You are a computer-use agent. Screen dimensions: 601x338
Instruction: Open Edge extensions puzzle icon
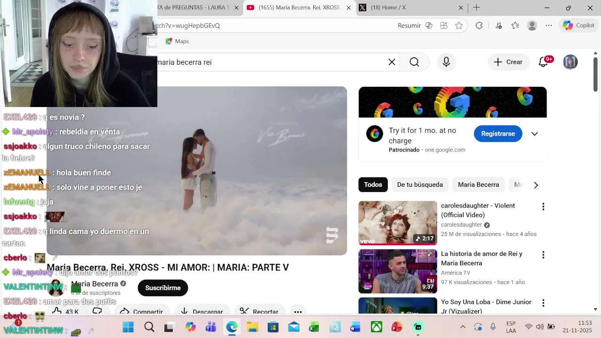pos(479,25)
